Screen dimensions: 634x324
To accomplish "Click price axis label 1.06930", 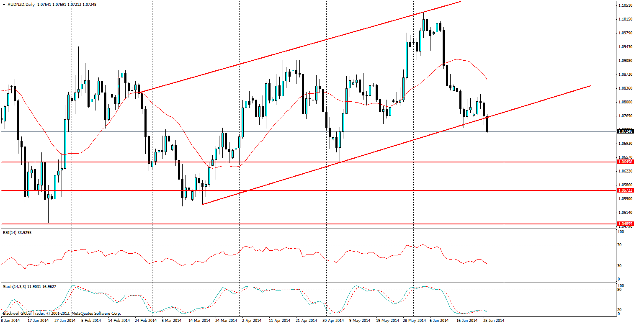I will tap(625, 144).
